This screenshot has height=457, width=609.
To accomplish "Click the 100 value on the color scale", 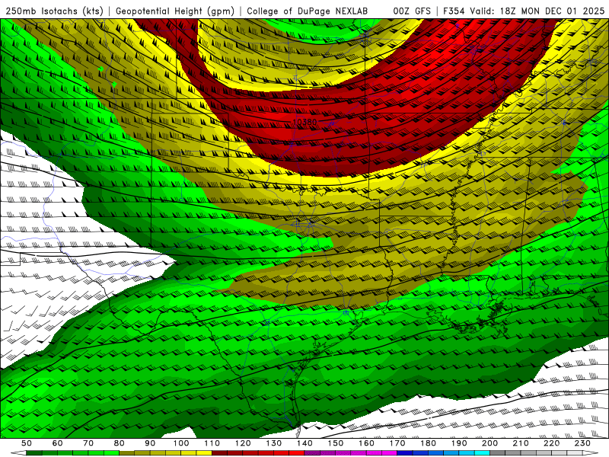I will [x=181, y=443].
